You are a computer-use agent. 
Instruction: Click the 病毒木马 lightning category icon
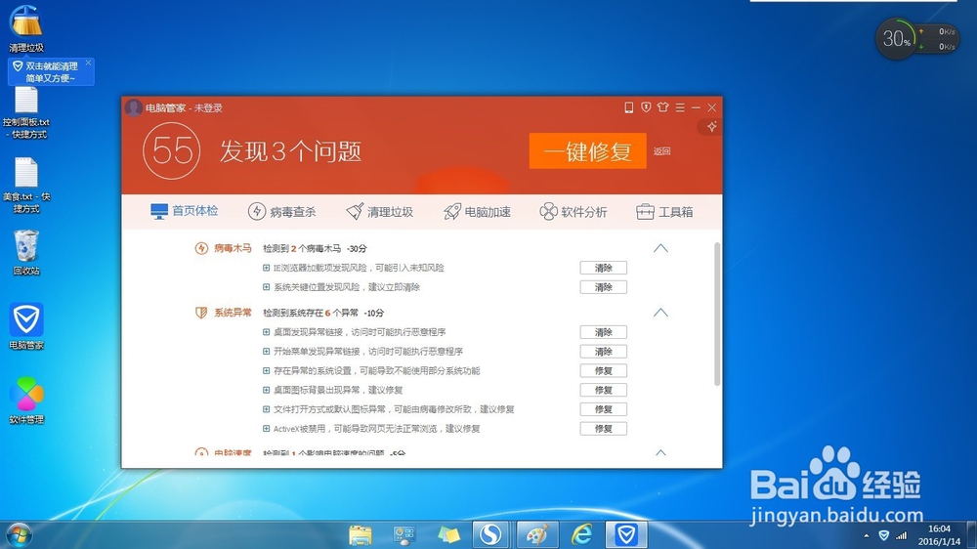pyautogui.click(x=201, y=249)
